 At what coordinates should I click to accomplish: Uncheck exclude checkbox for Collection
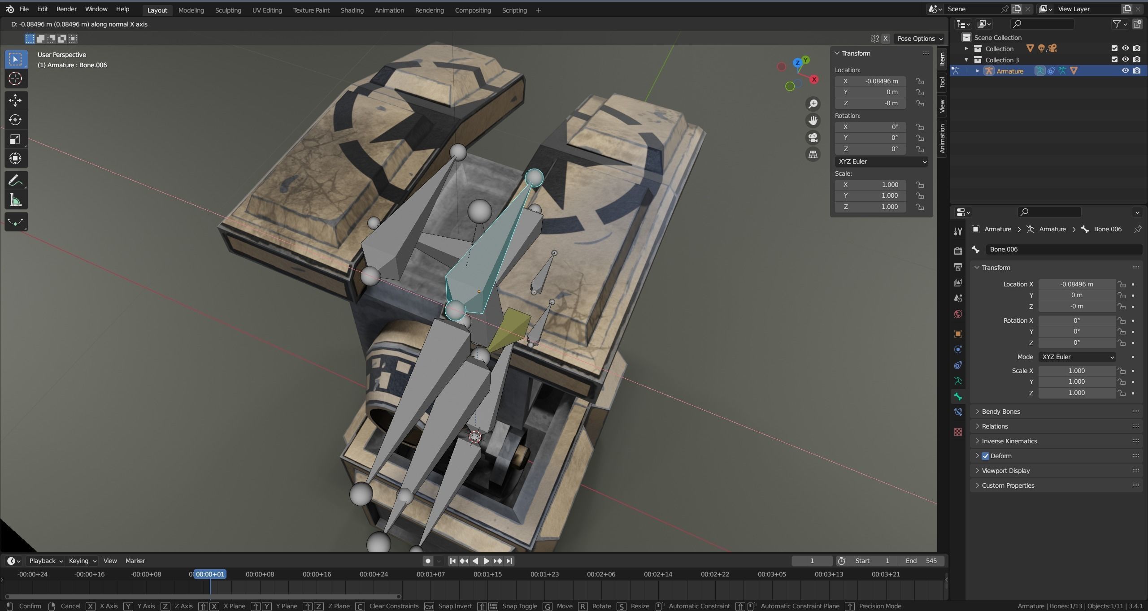point(1114,48)
